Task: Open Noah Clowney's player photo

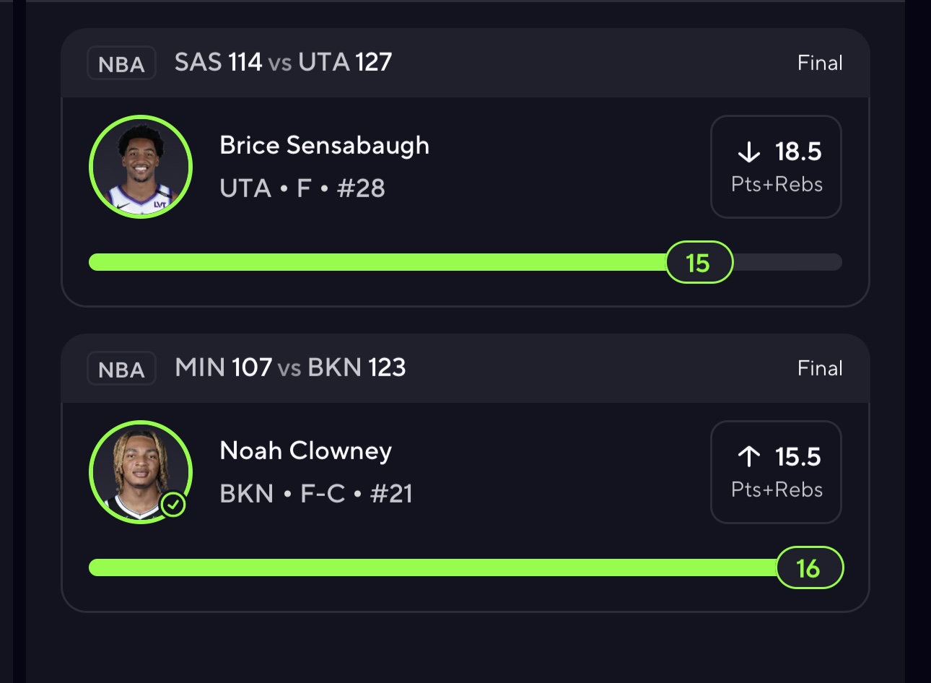Action: pos(141,472)
